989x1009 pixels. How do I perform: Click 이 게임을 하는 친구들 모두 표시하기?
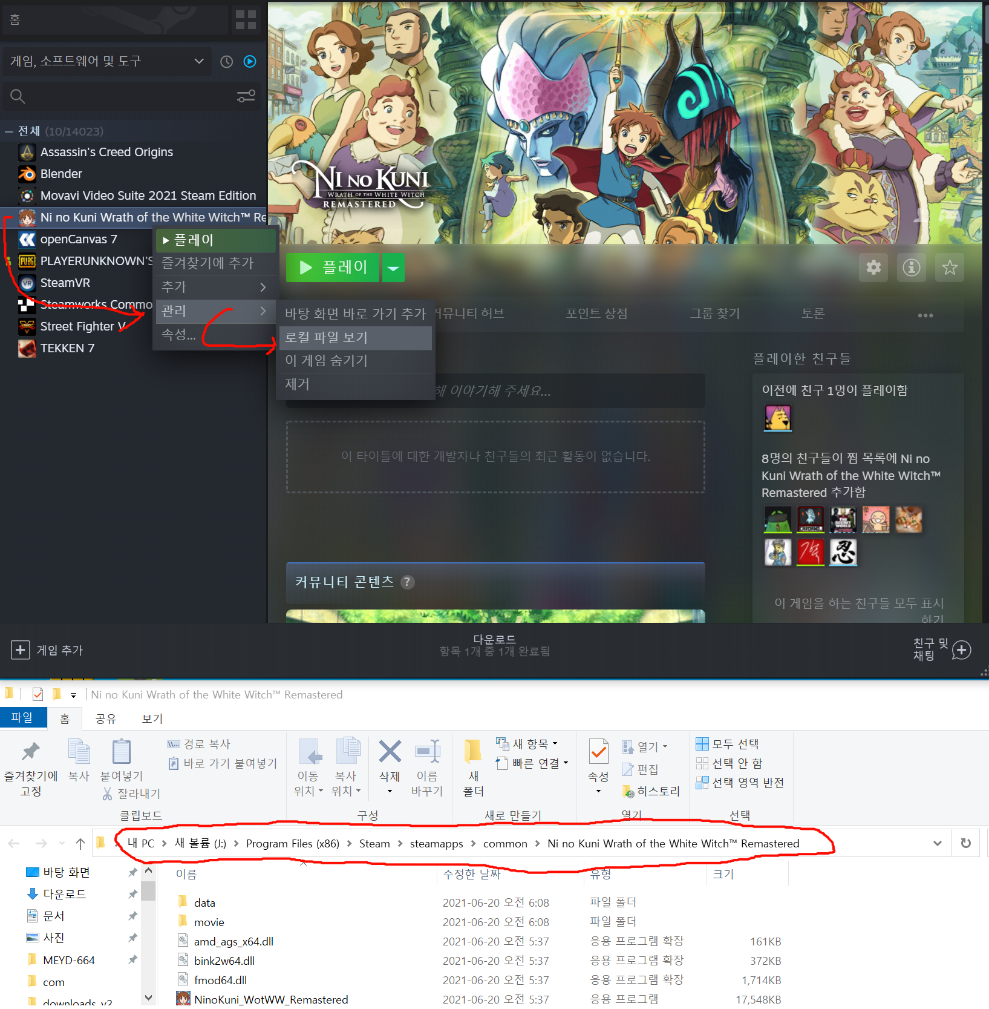pyautogui.click(x=859, y=610)
